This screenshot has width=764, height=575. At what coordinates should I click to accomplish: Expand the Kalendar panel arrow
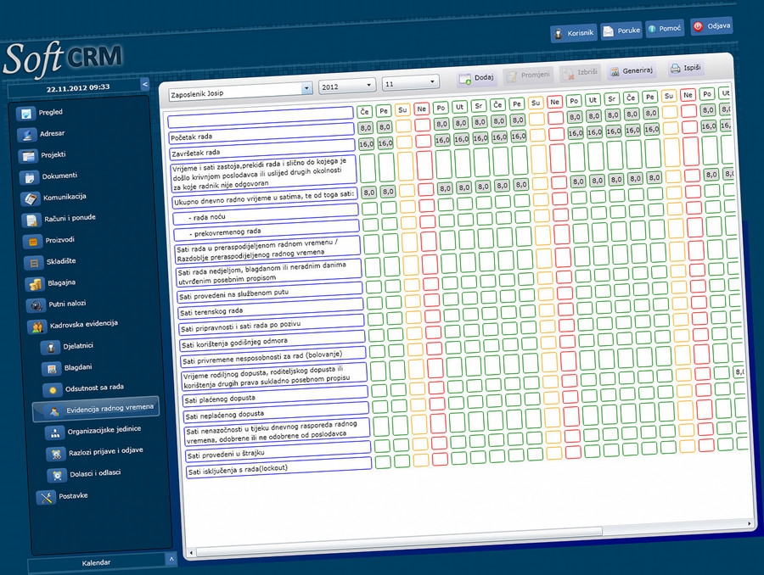[x=171, y=560]
